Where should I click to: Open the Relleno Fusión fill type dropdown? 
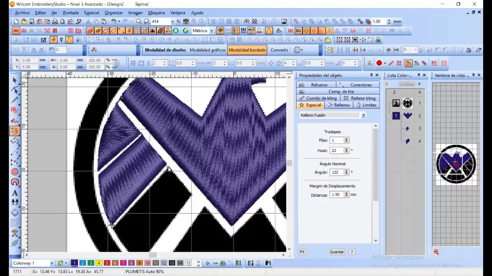(x=363, y=115)
